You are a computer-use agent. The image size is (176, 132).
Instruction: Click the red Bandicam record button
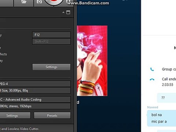pyautogui.click(x=54, y=1)
